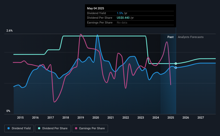Click the 2017 x-axis label
This screenshot has width=220, height=136.
coord(50,118)
